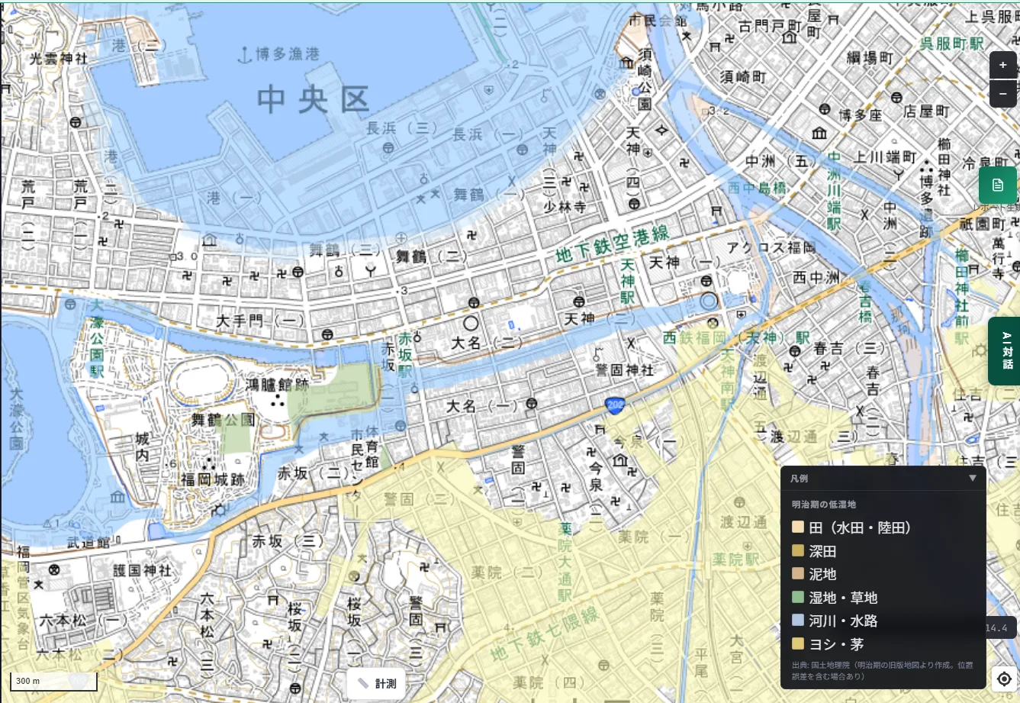Screen dimensions: 1020x703
Task: Click the locate-me crosshair icon
Action: [1004, 679]
